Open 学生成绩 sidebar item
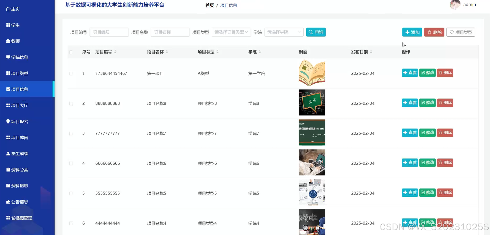The width and height of the screenshot is (490, 235). click(x=17, y=154)
